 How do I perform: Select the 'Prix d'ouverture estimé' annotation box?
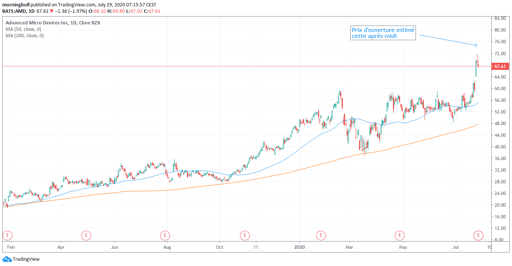coord(383,33)
